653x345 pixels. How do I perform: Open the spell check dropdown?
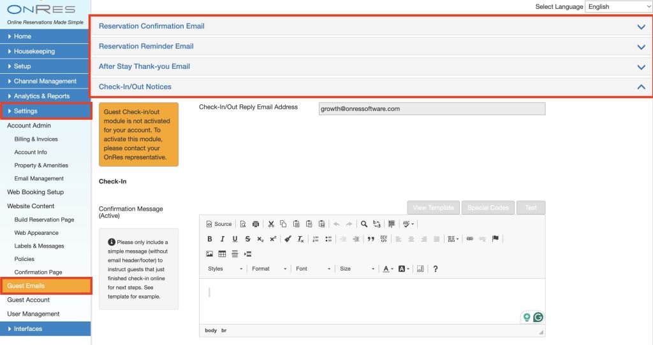pos(408,224)
